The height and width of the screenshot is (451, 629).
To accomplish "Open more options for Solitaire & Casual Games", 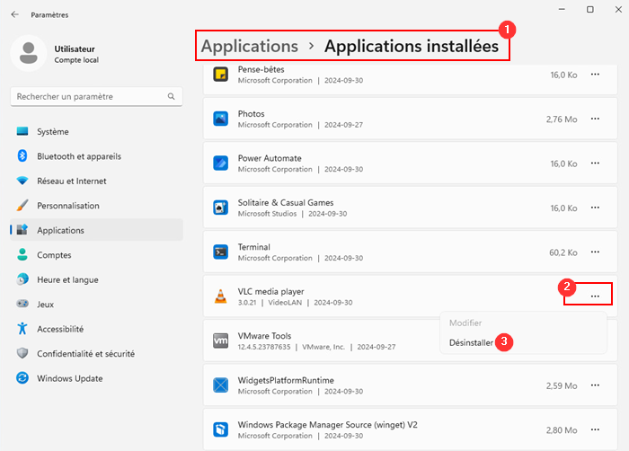I will pos(595,208).
